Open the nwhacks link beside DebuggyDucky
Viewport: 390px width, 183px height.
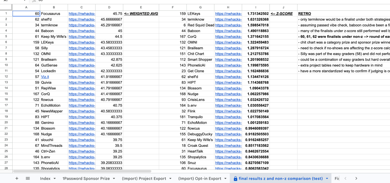point(228,134)
